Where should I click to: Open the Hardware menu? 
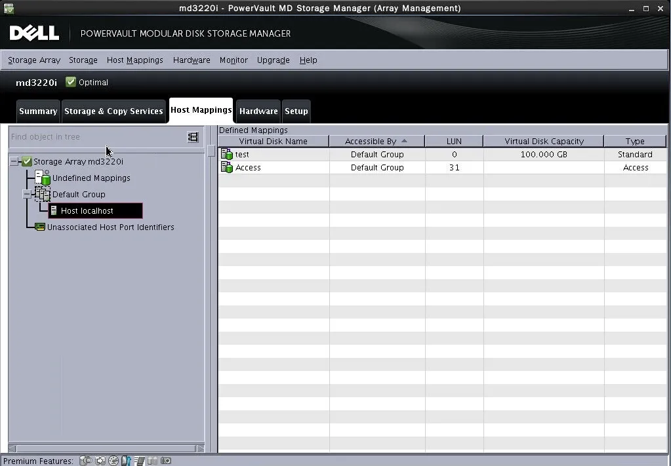point(192,60)
